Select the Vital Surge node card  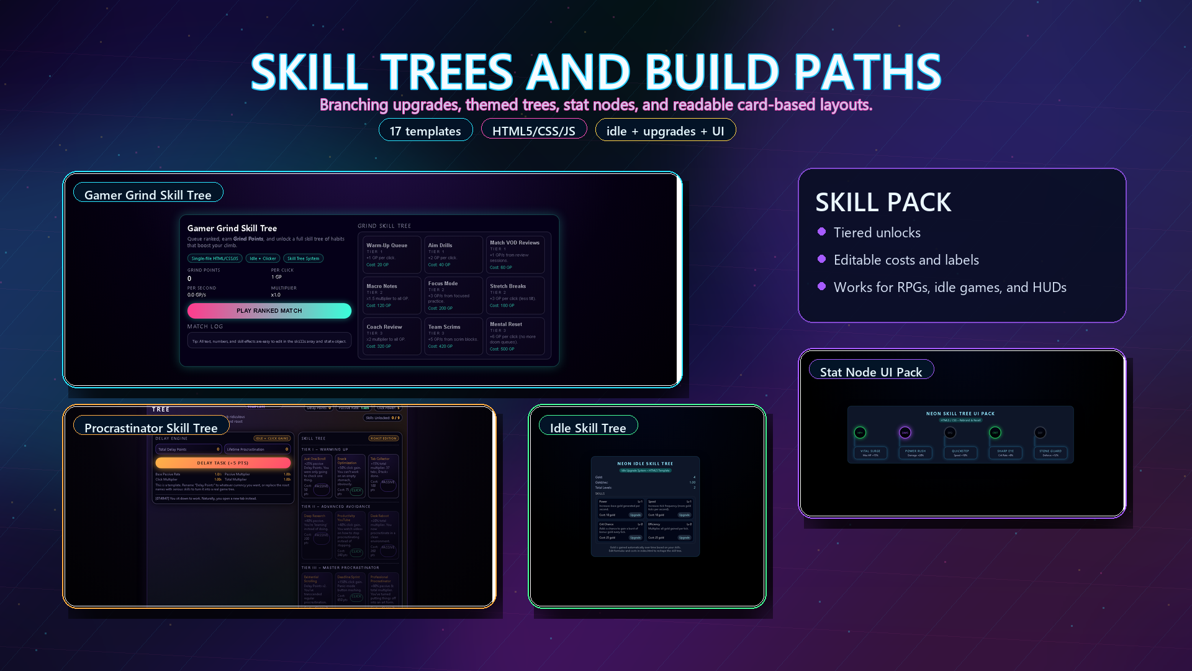(870, 453)
